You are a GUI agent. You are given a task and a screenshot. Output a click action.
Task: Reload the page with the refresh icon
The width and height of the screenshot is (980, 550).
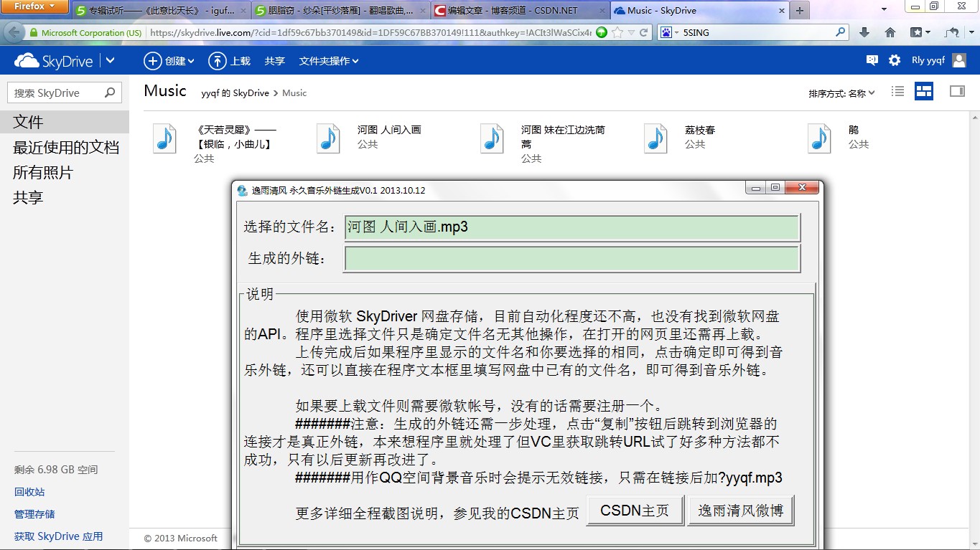click(644, 33)
